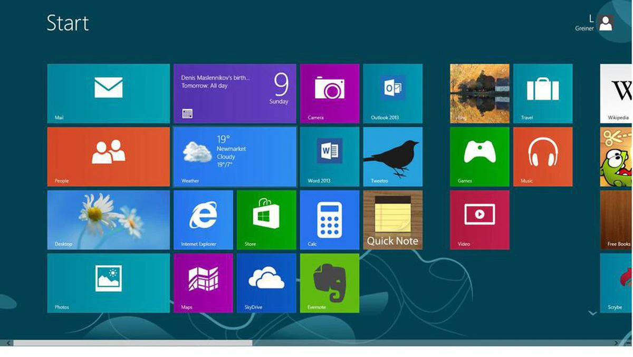Open the Tweetro tile

click(x=393, y=156)
